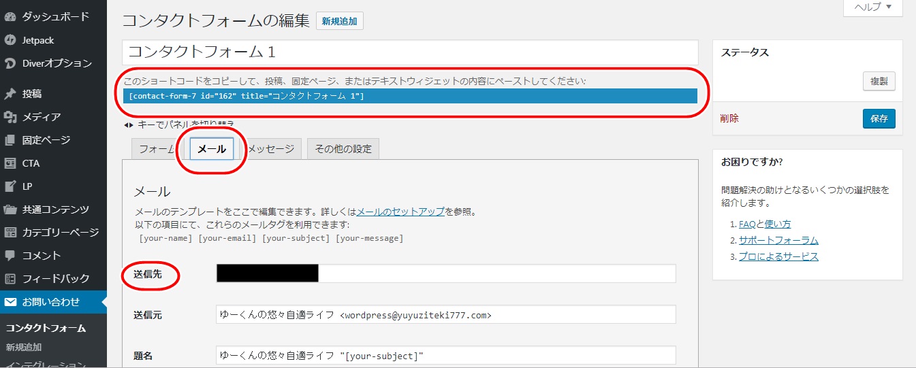Click the Dashboard icon in sidebar
The image size is (916, 368).
[10, 16]
